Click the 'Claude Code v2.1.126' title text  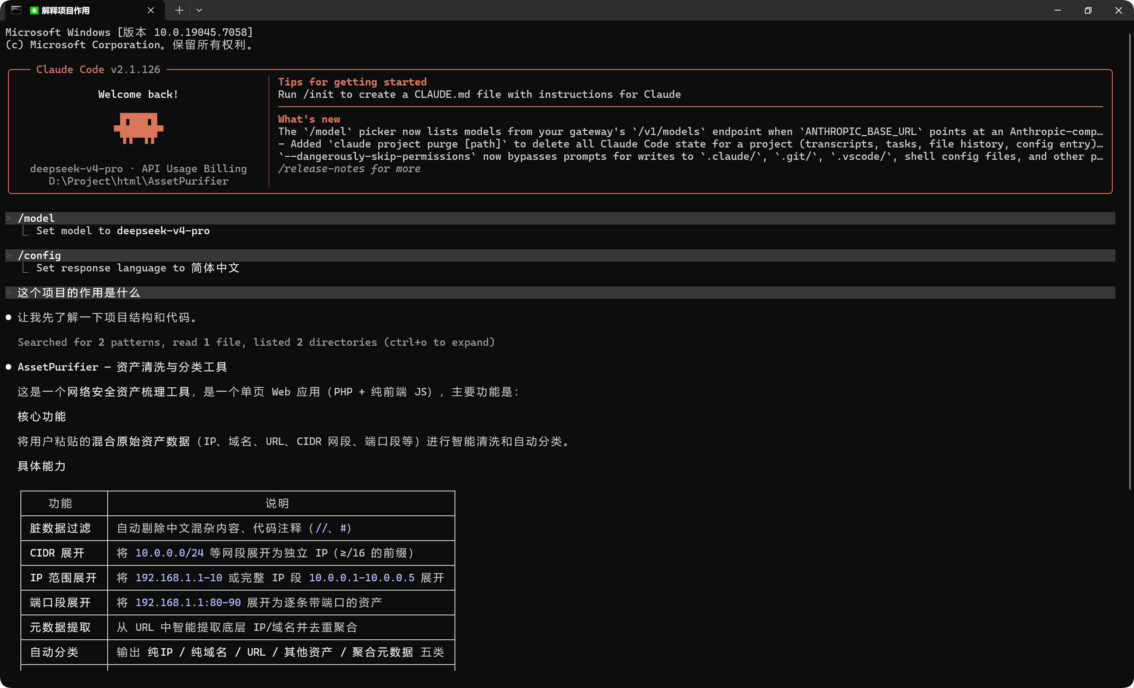(98, 70)
